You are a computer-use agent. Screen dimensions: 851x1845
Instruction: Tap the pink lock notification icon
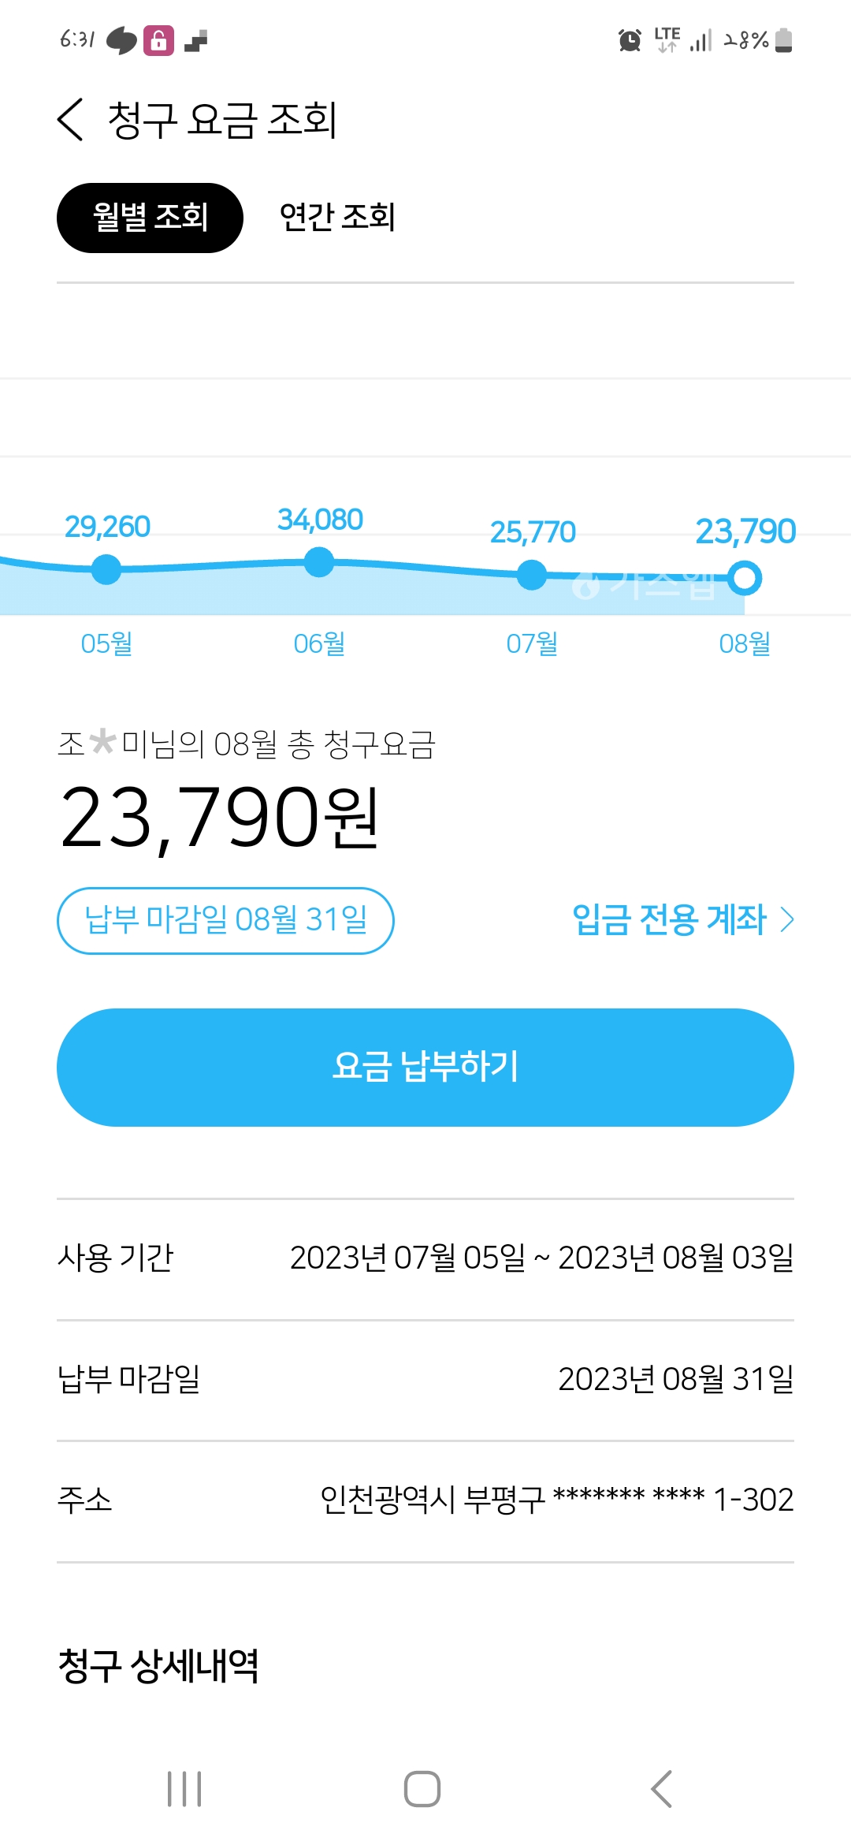tap(158, 40)
